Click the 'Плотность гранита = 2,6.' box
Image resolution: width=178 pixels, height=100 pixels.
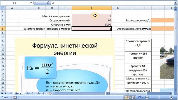pyautogui.click(x=138, y=45)
